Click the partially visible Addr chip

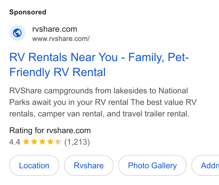tap(205, 165)
